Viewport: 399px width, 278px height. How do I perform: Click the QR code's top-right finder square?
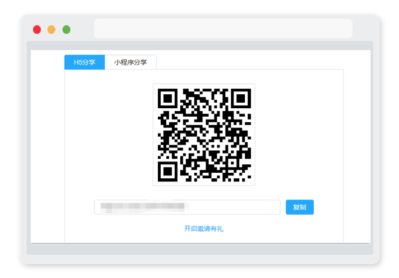point(241,99)
